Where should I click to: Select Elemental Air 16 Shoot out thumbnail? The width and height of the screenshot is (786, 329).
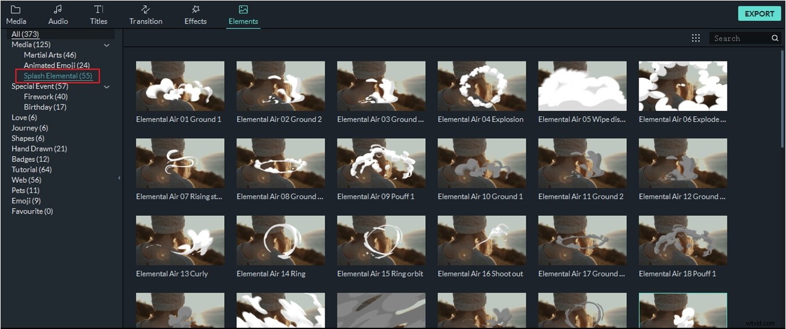pyautogui.click(x=482, y=240)
